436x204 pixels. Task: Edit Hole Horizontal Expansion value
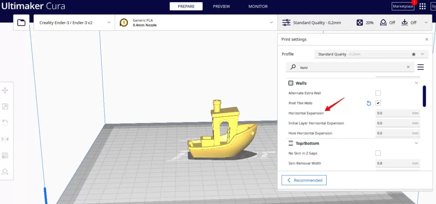pos(397,133)
